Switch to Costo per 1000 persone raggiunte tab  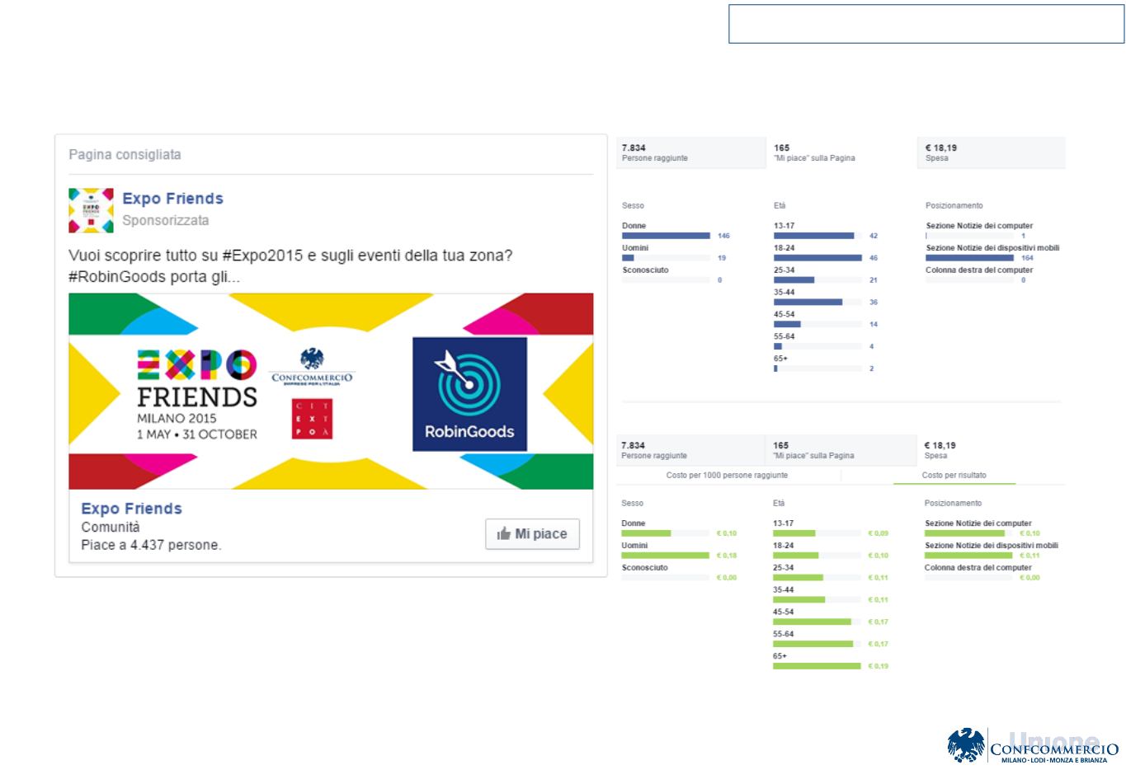click(727, 476)
